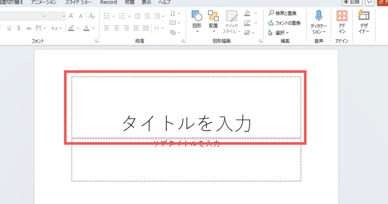Viewport: 388px width, 204px height.
Task: Switch to アニメーション tab
Action: click(44, 2)
